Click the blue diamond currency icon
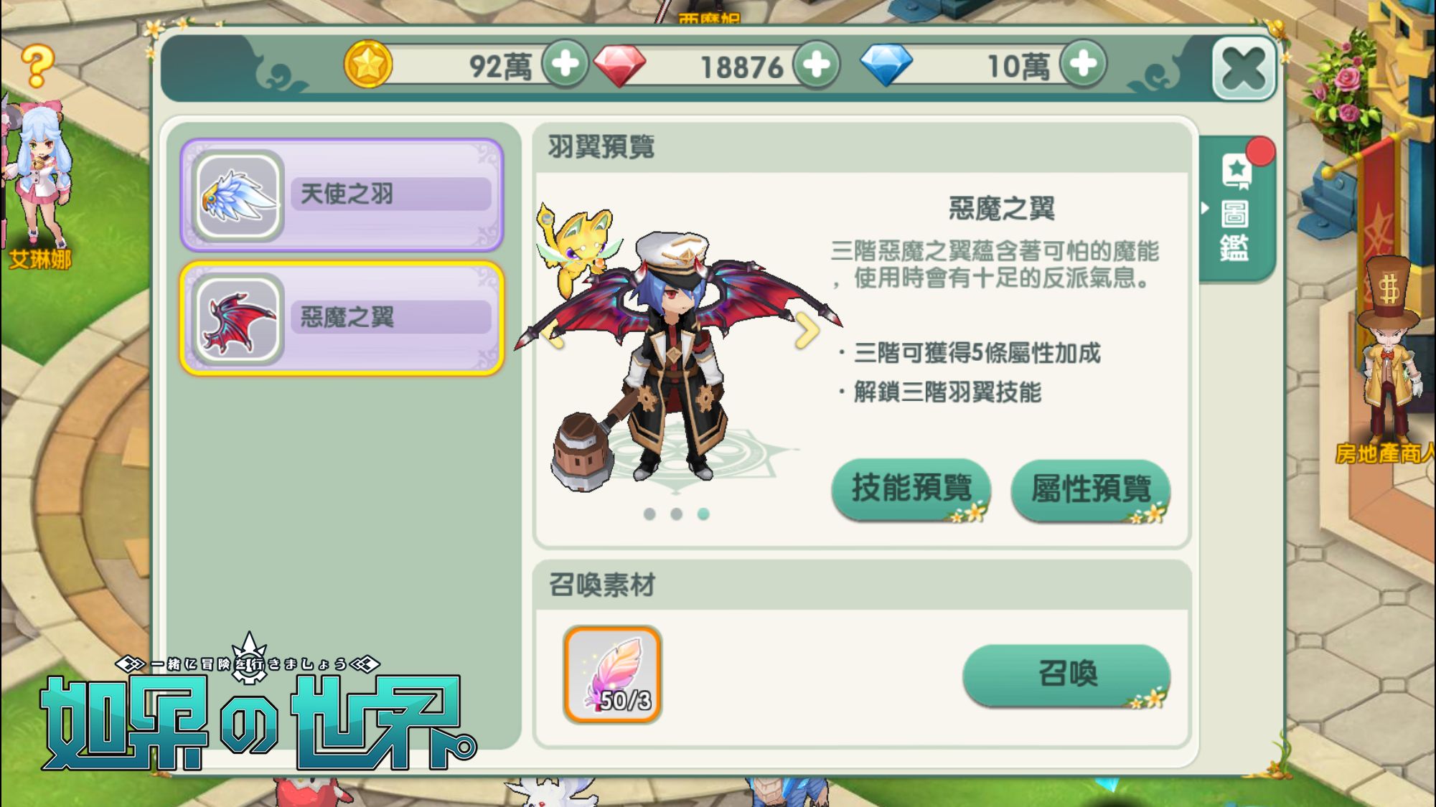The width and height of the screenshot is (1436, 807). click(886, 65)
